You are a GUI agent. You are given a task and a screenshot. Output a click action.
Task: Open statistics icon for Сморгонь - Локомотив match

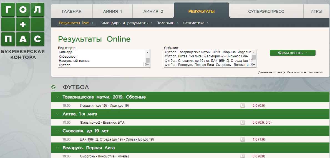243,156
